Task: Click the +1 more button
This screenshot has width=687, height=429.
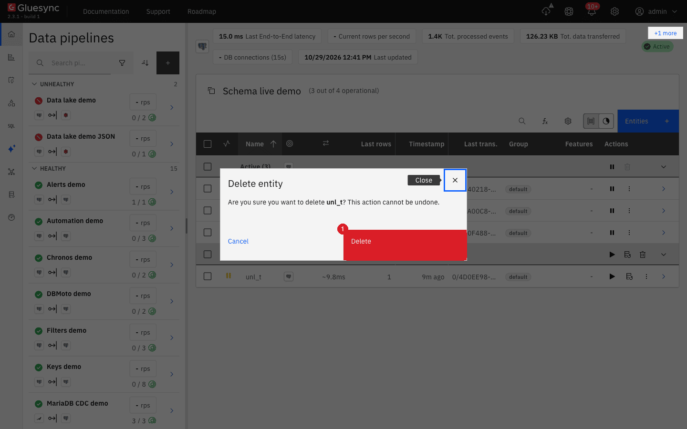Action: (x=666, y=33)
